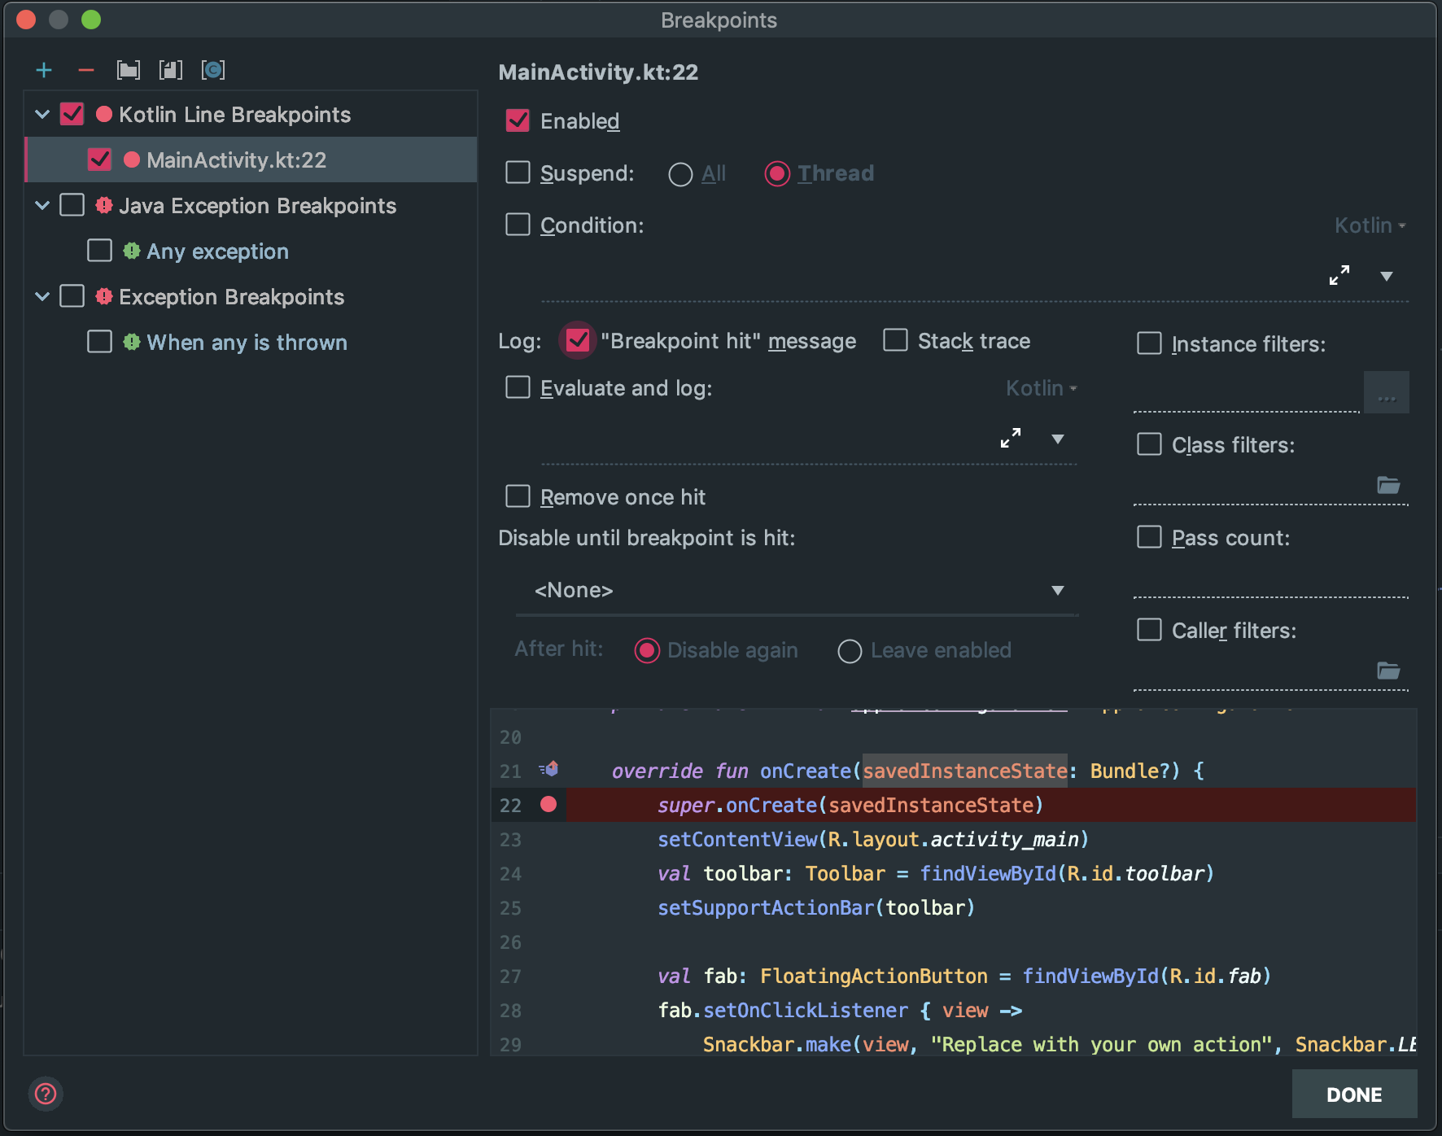Click the help question mark icon

[46, 1094]
